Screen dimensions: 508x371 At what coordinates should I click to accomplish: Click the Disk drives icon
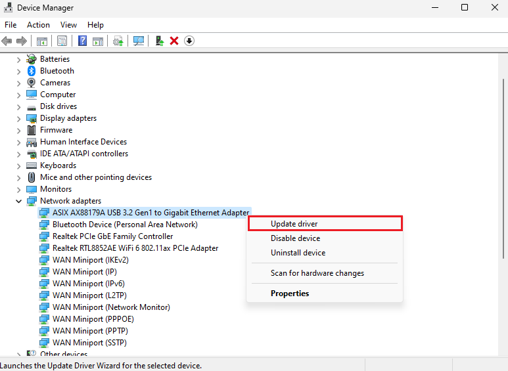tap(32, 108)
